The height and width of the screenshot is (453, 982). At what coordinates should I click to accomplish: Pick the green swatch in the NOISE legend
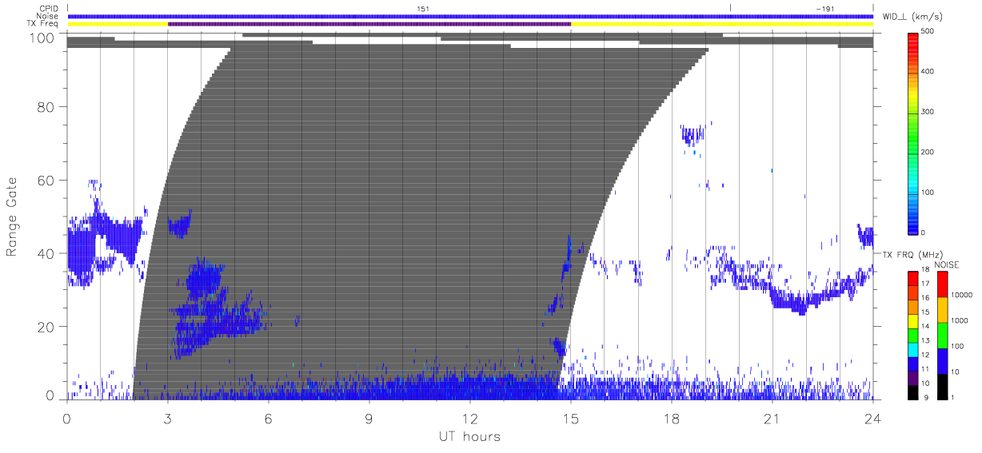tap(941, 336)
